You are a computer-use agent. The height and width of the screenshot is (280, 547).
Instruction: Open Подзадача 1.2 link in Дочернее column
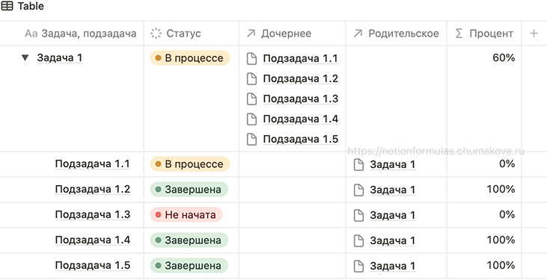[x=301, y=78]
